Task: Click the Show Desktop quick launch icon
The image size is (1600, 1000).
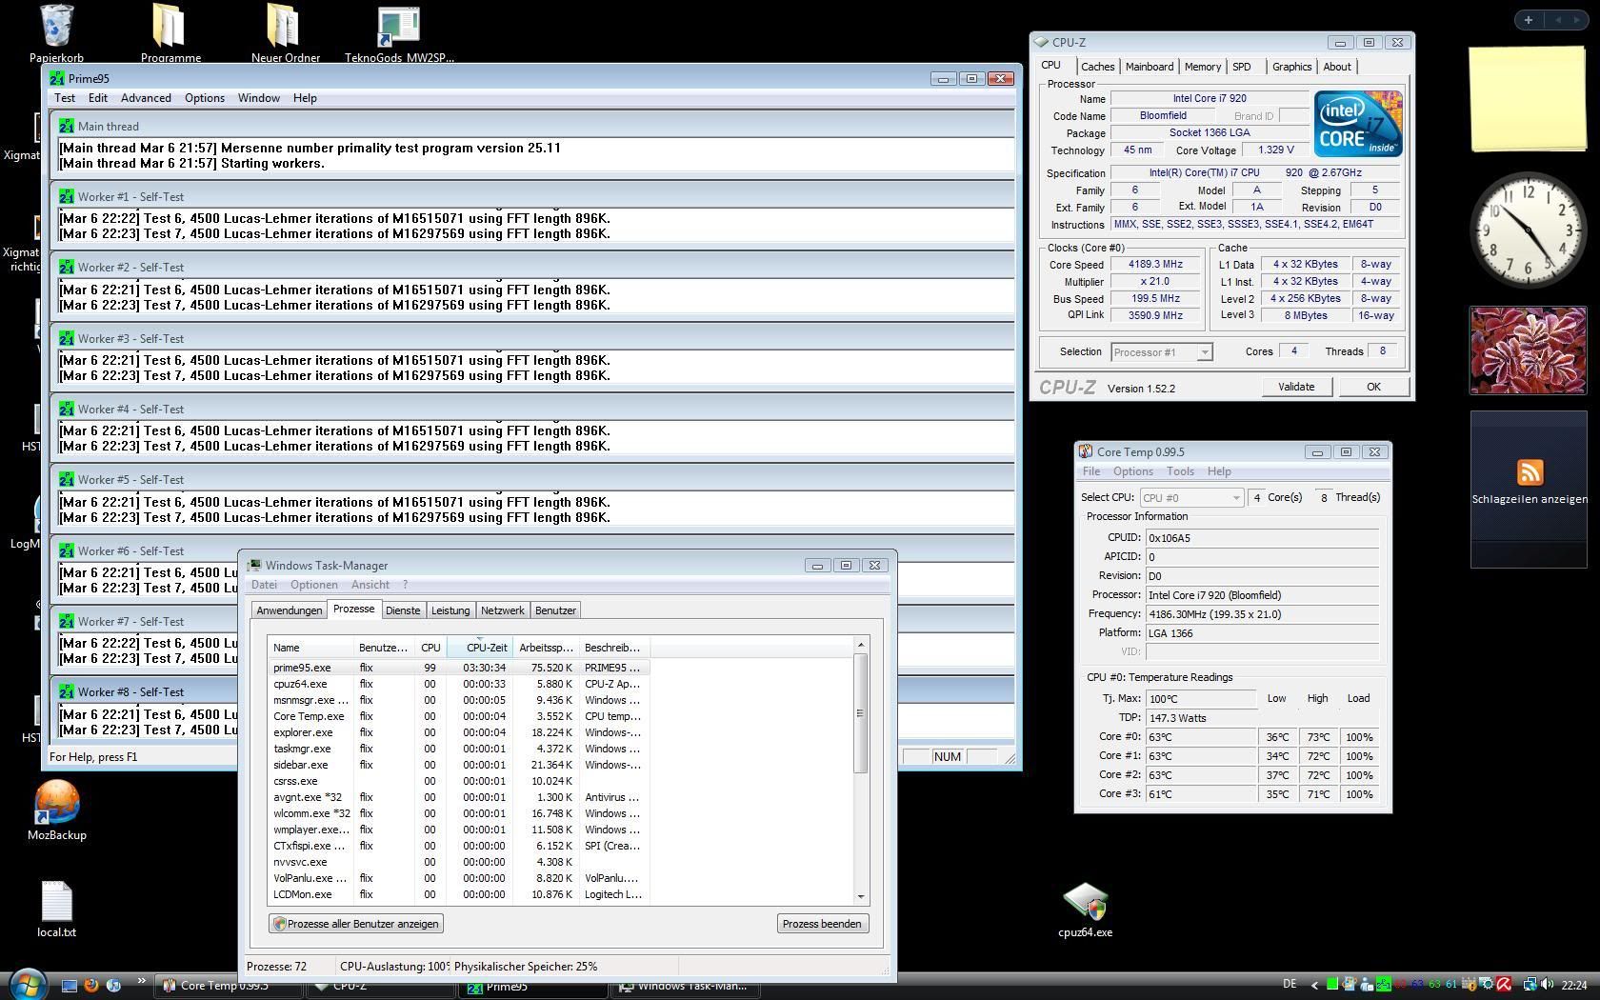Action: pos(70,986)
